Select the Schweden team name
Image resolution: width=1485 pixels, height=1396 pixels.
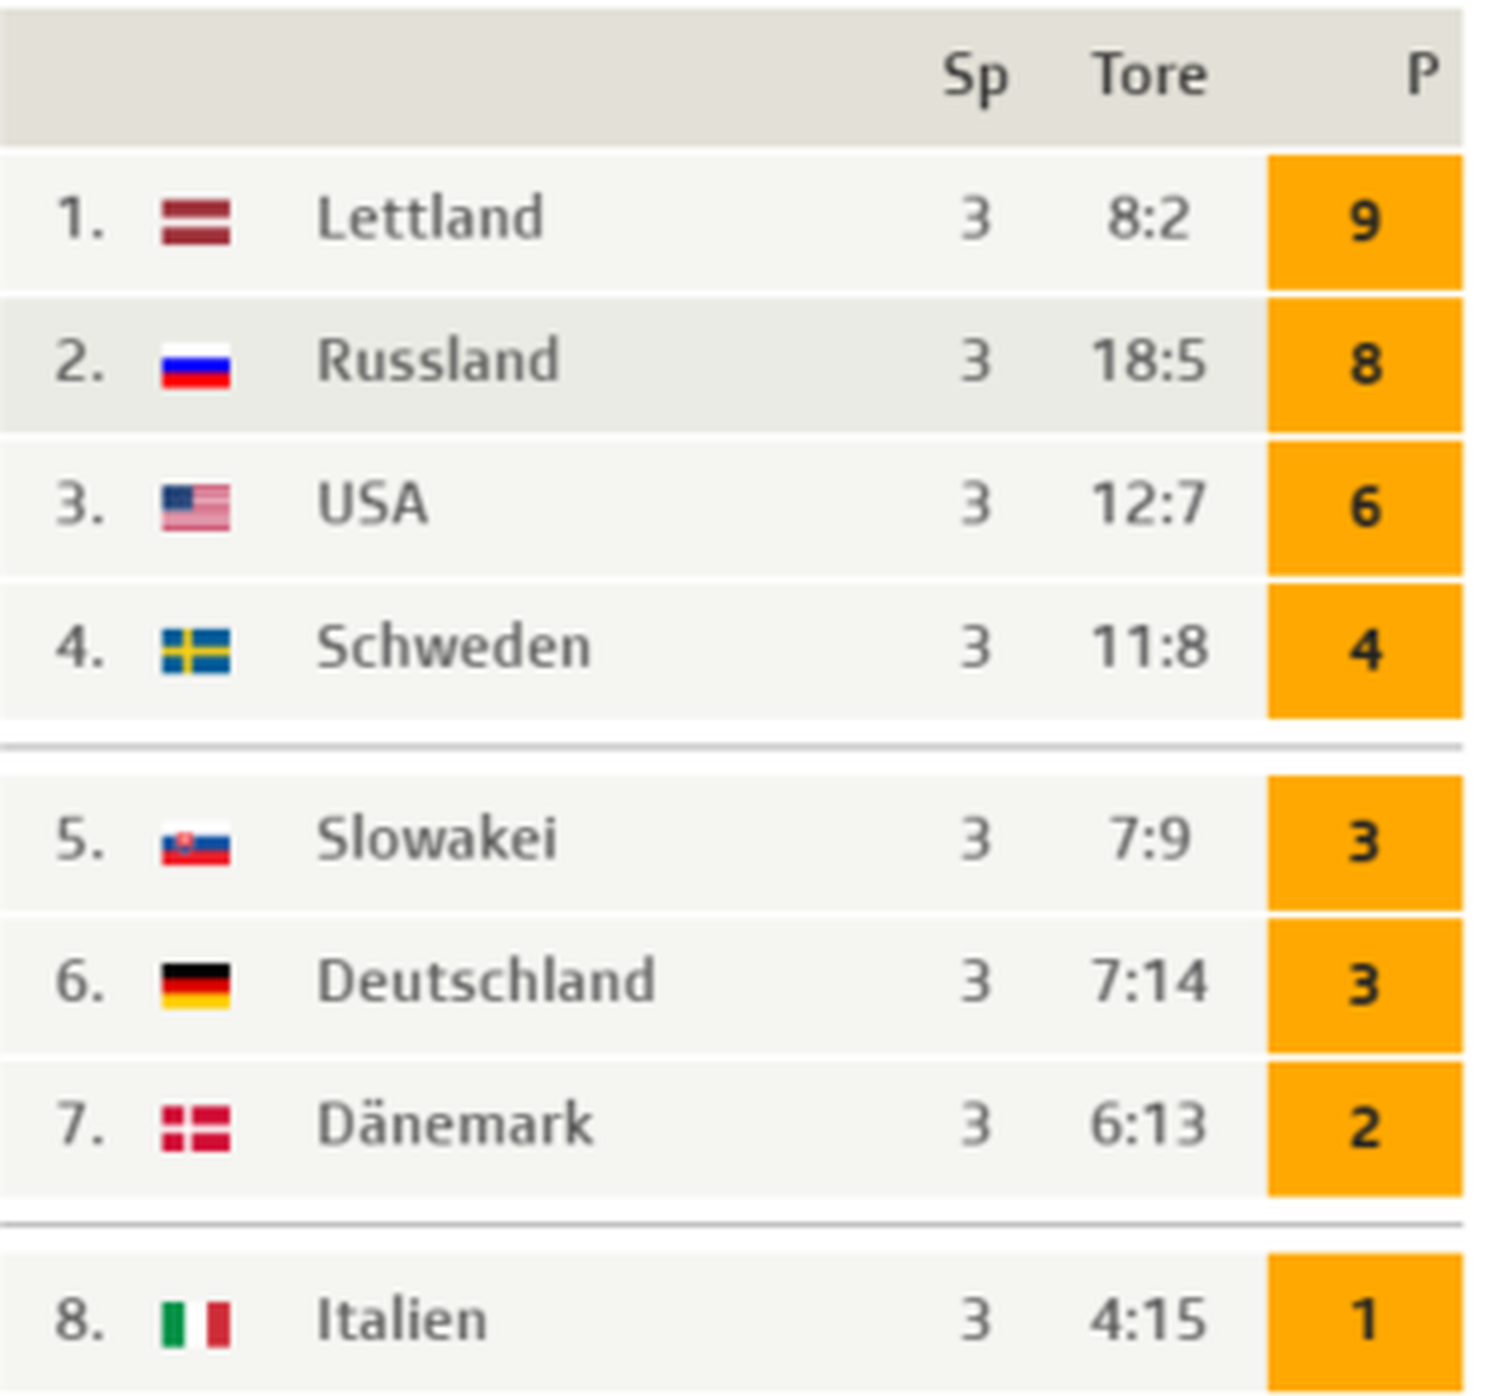point(453,647)
